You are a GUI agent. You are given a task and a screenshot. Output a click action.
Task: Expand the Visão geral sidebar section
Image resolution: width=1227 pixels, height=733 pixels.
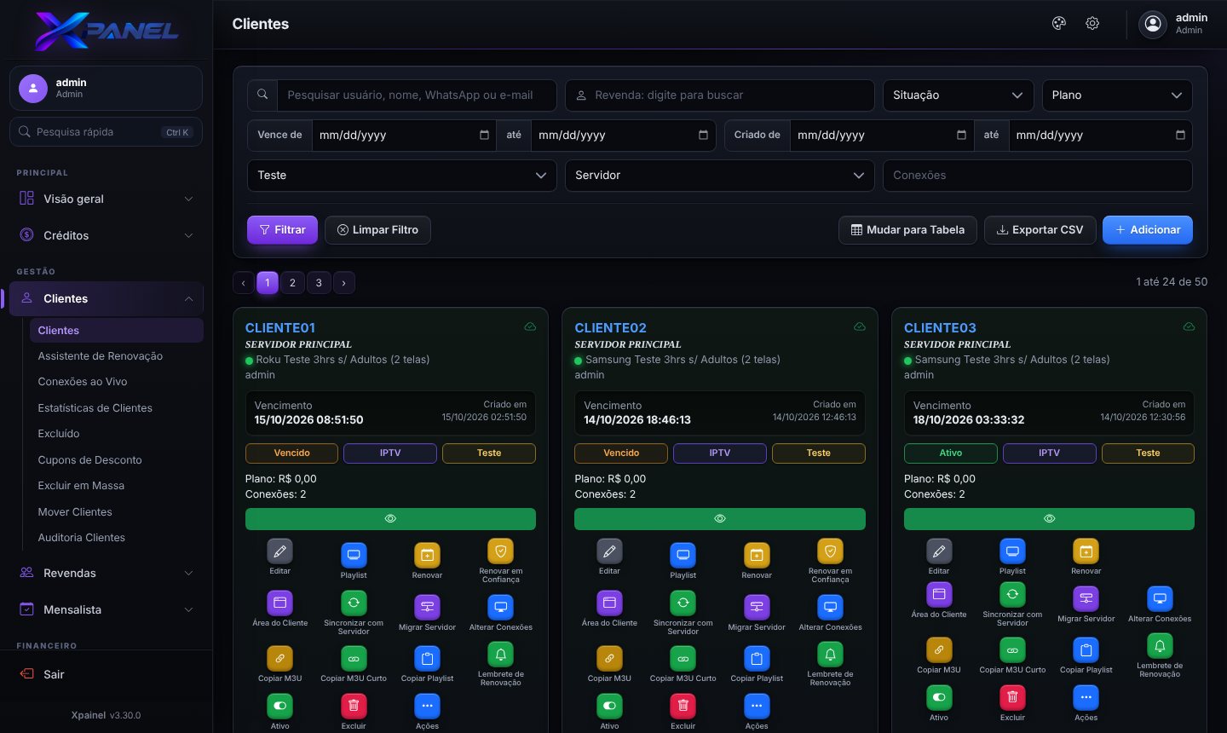pyautogui.click(x=107, y=199)
